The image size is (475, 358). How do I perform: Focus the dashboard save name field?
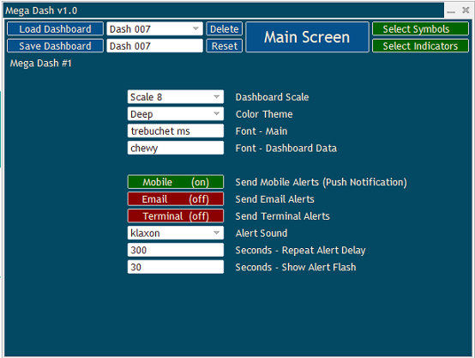pyautogui.click(x=155, y=46)
